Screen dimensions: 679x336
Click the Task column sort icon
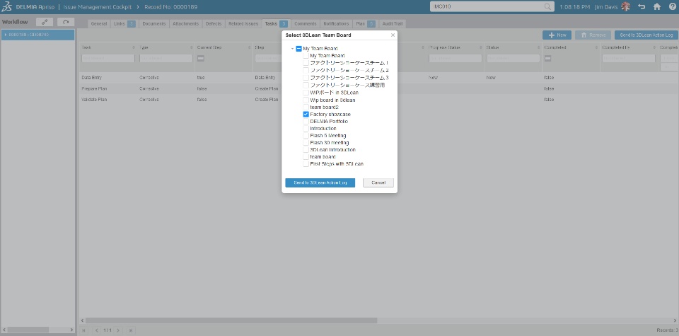click(134, 47)
